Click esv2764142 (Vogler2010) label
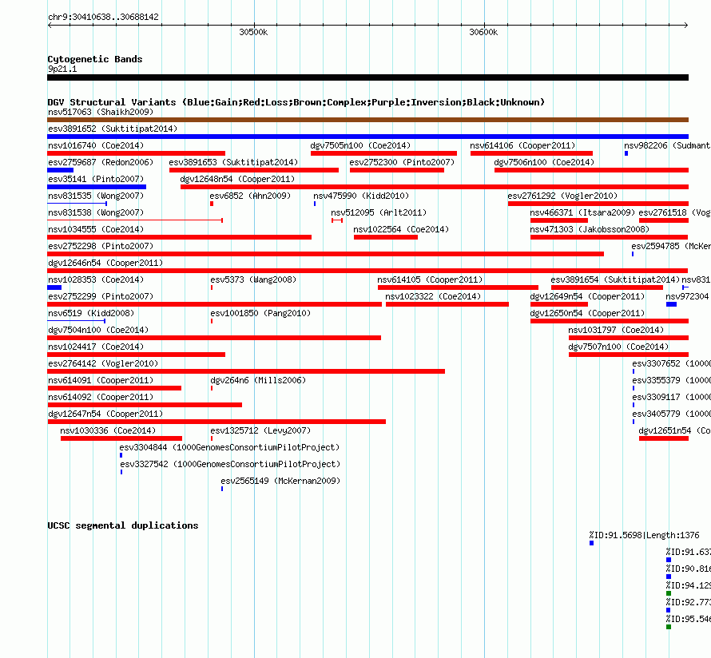This screenshot has width=711, height=658. click(103, 363)
